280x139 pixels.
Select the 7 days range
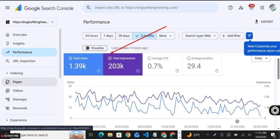(x=108, y=36)
